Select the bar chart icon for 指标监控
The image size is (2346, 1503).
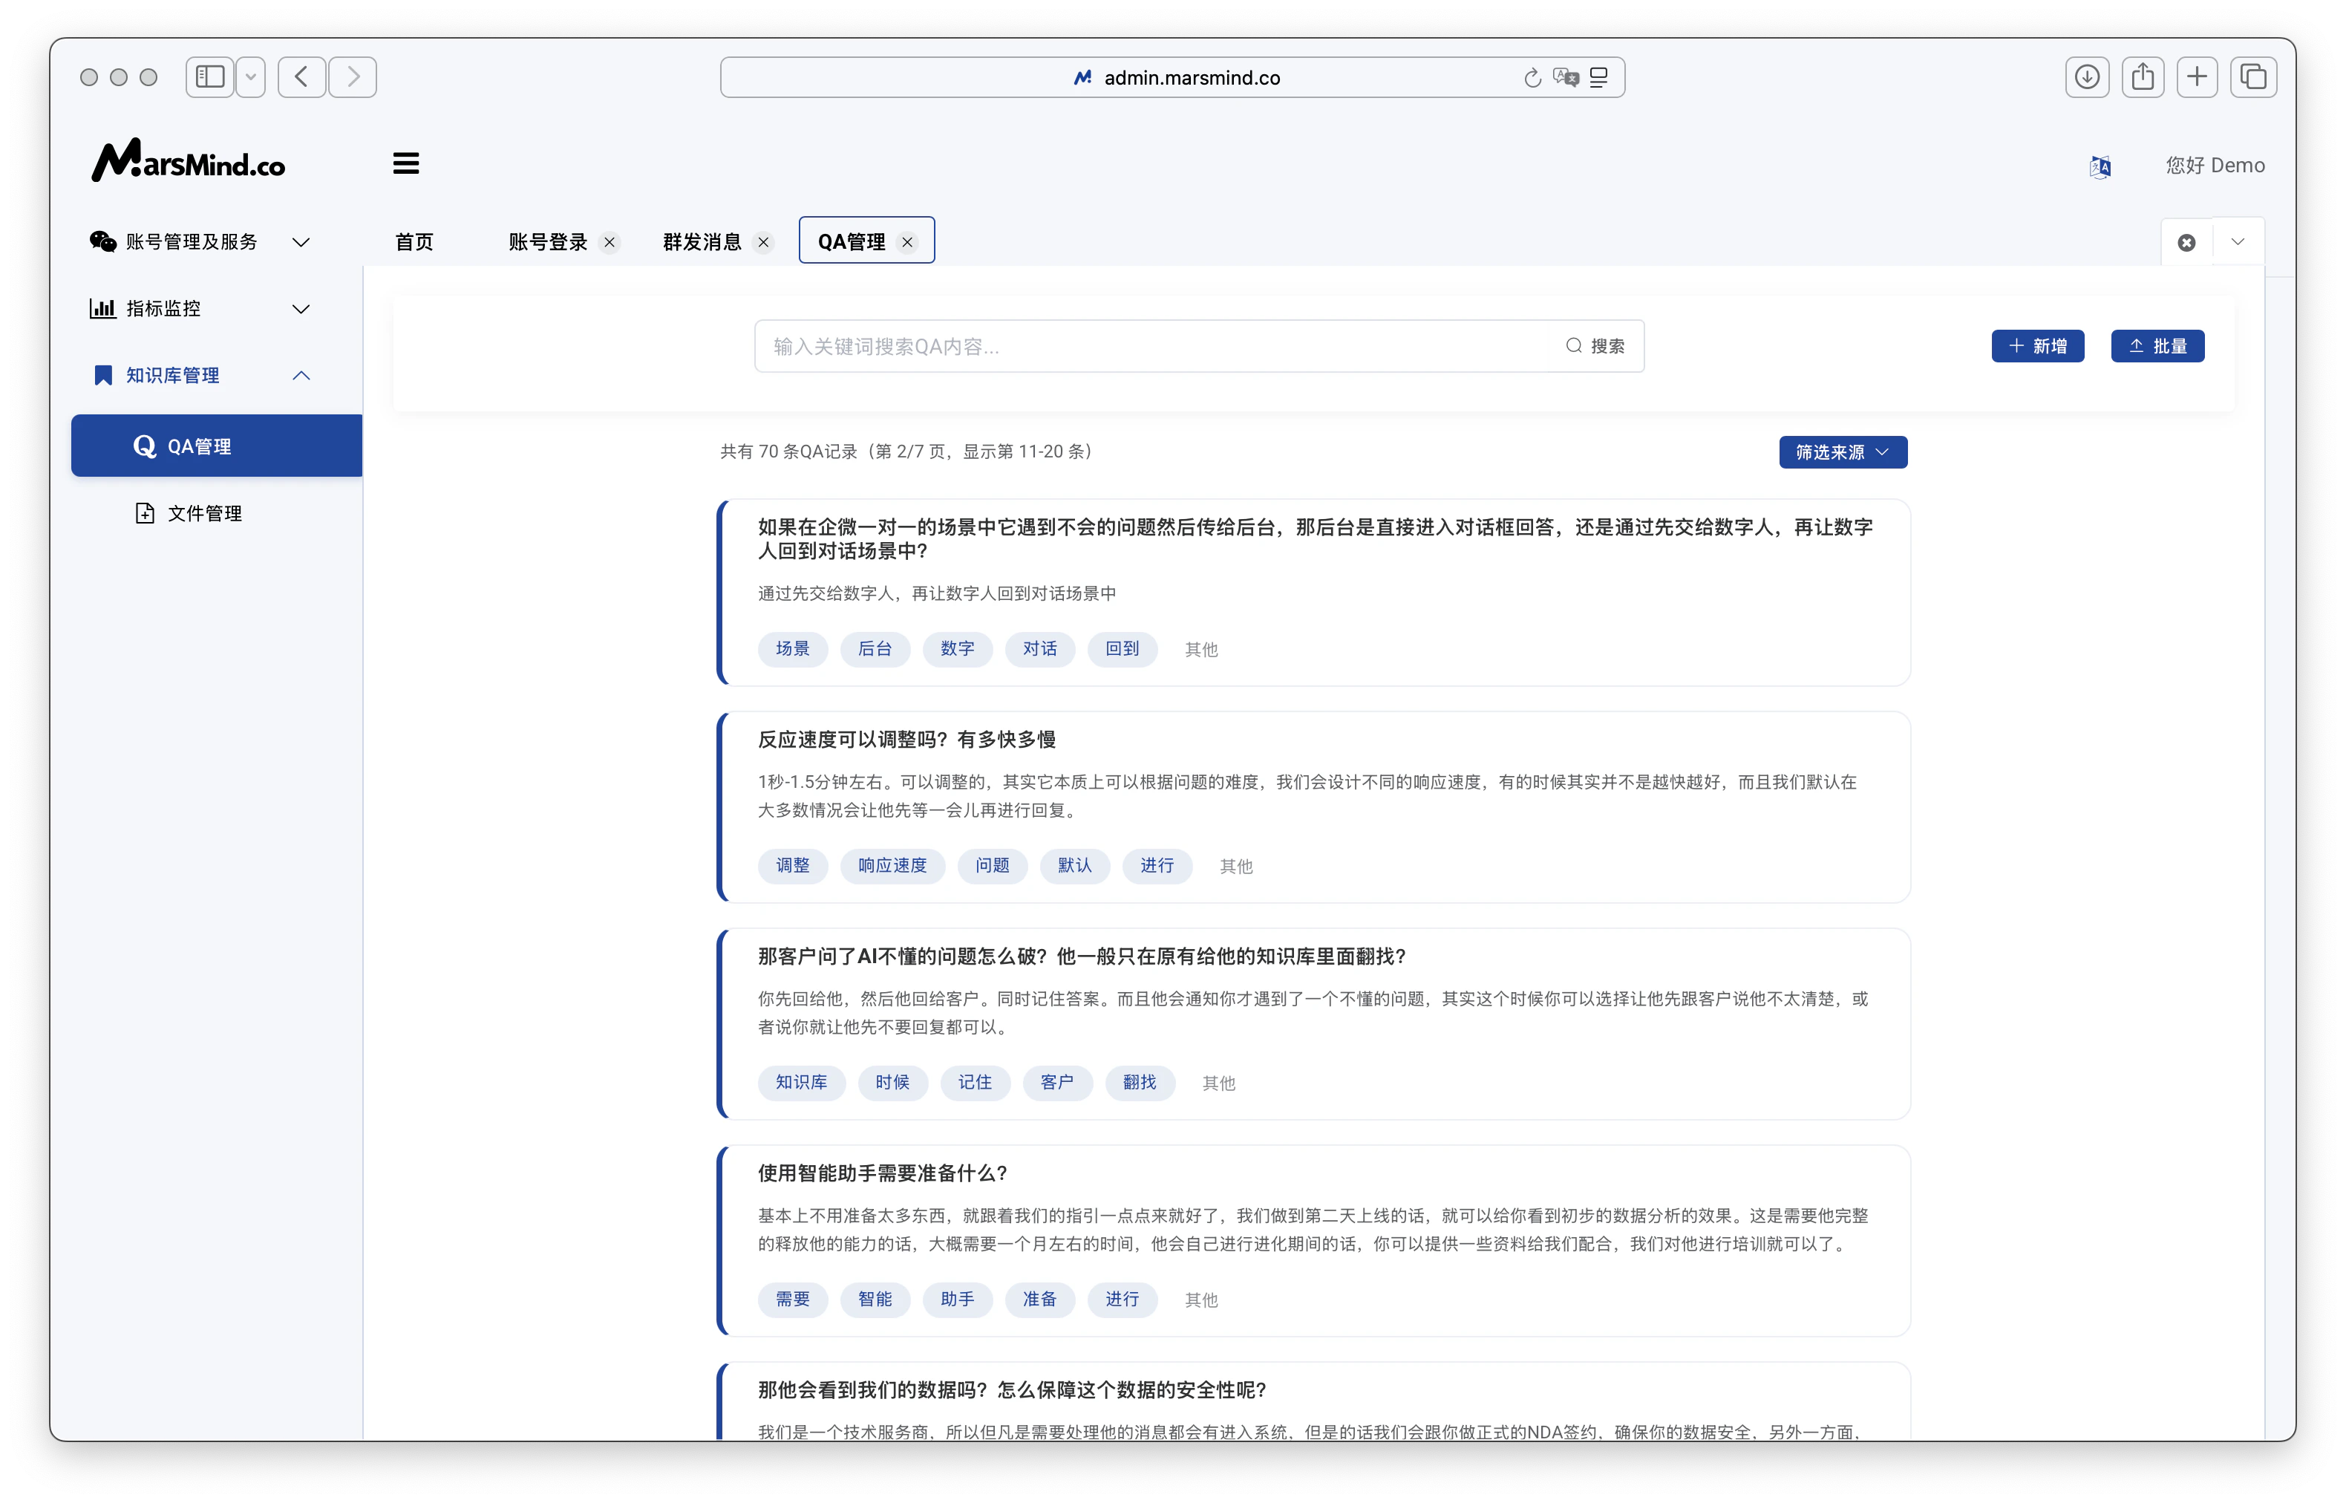103,307
